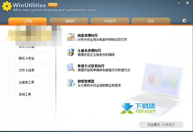The image size is (193, 132).
Task: Launch the uninstall manager icon
Action: tap(71, 83)
